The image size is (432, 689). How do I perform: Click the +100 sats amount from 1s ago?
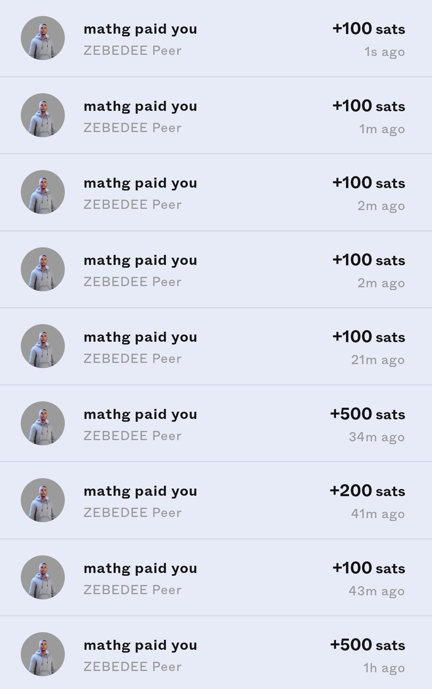(x=368, y=29)
